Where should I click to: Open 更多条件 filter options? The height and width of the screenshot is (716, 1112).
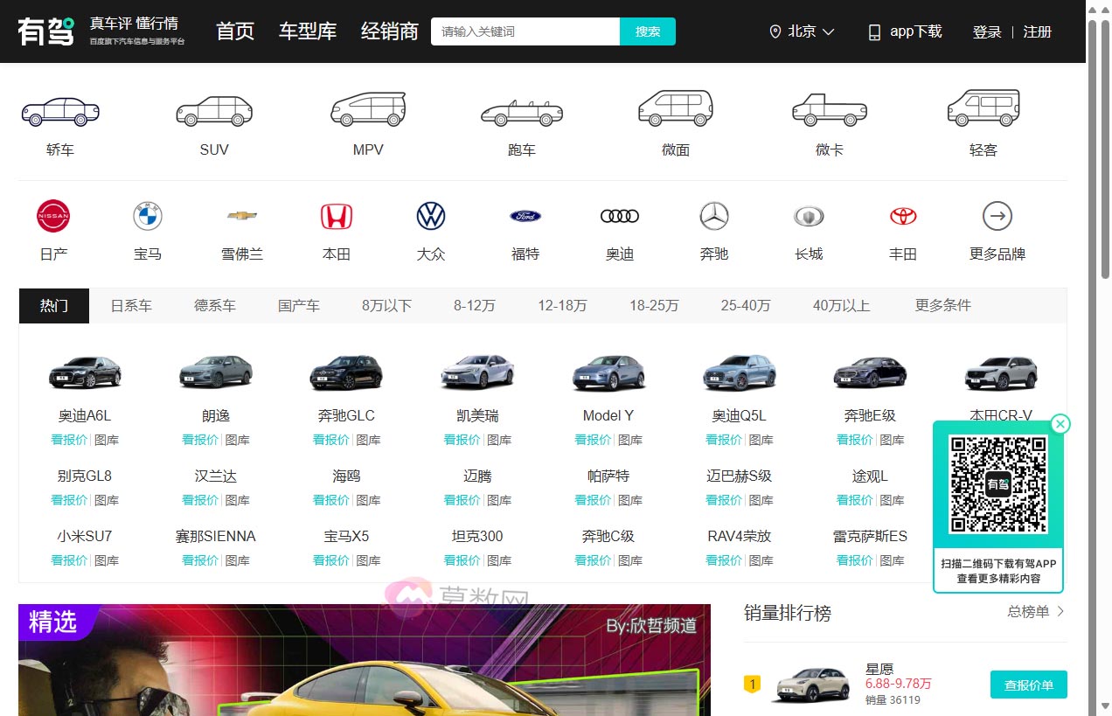coord(942,306)
